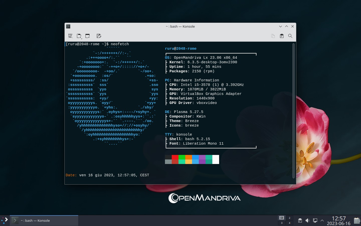Expand hidden system tray icons
This screenshot has height=226, width=361.
point(322,220)
